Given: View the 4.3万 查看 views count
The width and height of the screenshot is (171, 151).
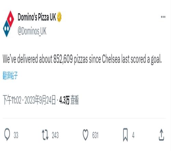Looking at the screenshot, I should point(69,100).
